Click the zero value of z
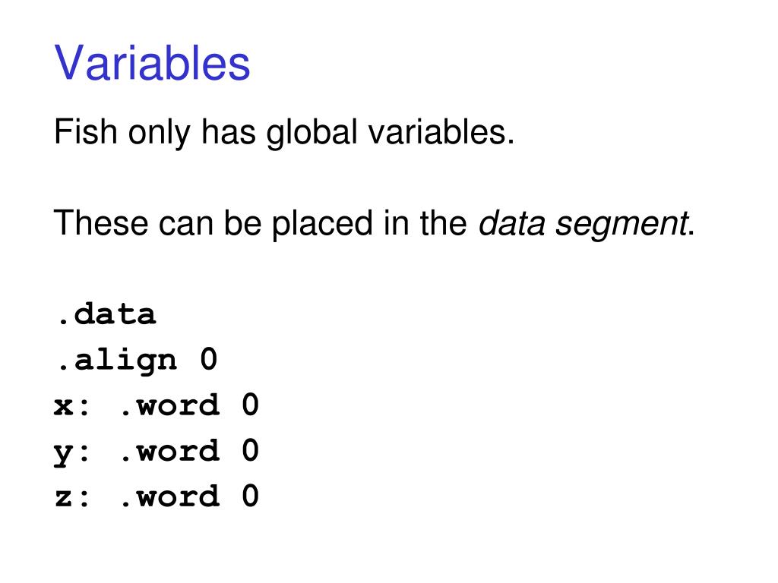The image size is (778, 583). point(251,496)
